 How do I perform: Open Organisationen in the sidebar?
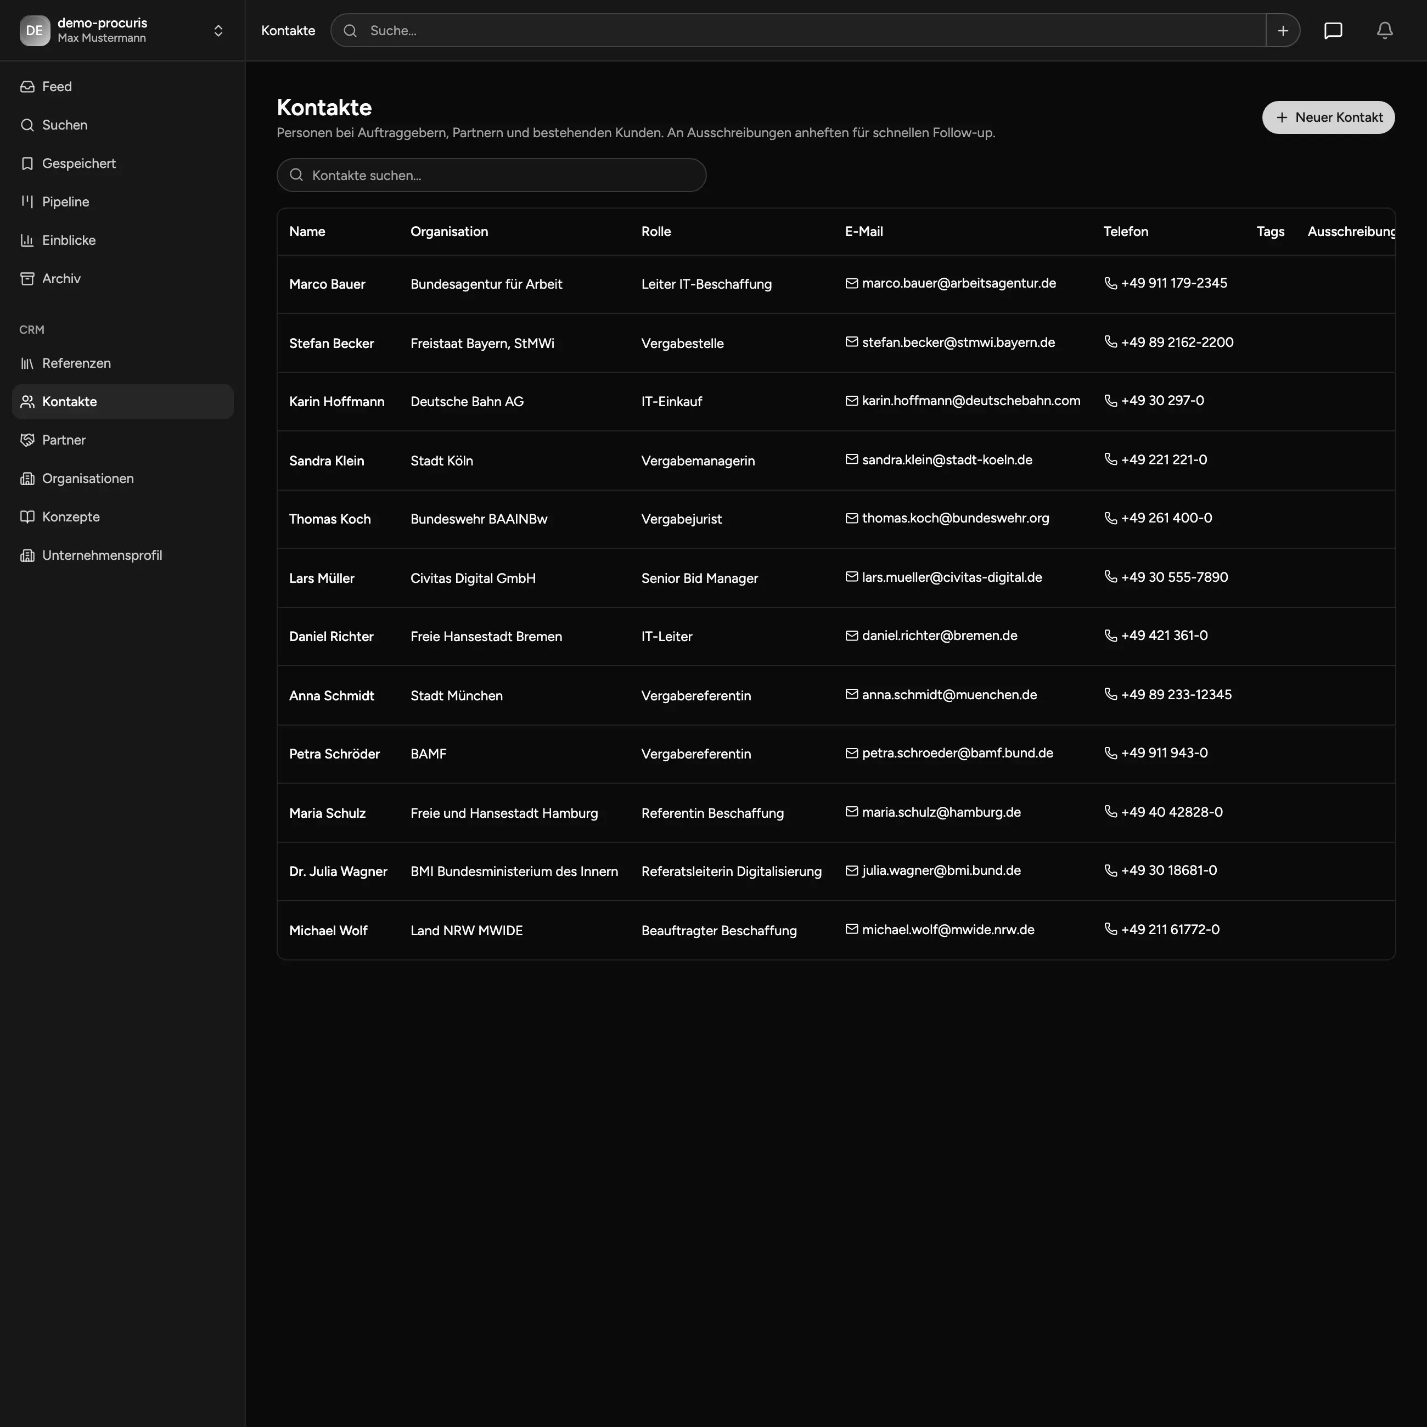(x=122, y=478)
